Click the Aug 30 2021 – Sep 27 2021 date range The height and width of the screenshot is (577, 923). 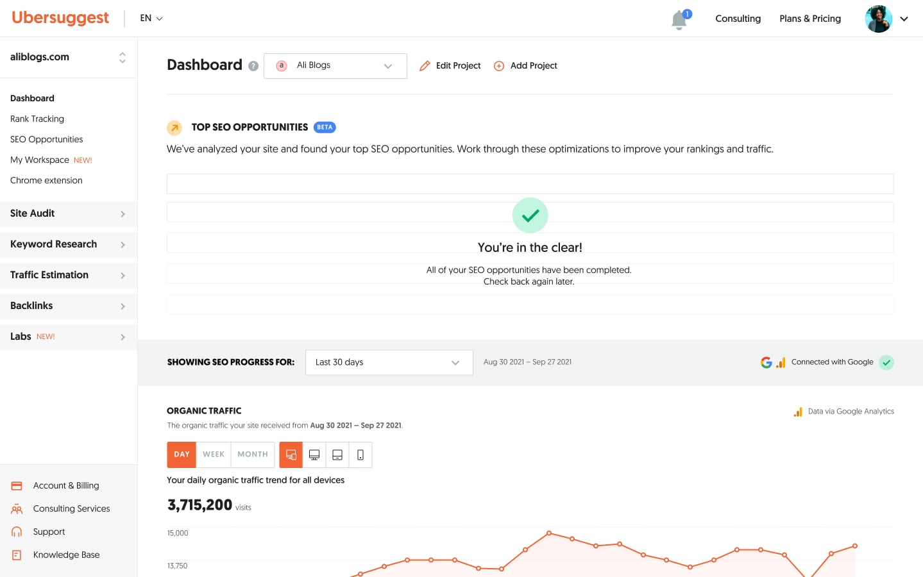point(527,362)
